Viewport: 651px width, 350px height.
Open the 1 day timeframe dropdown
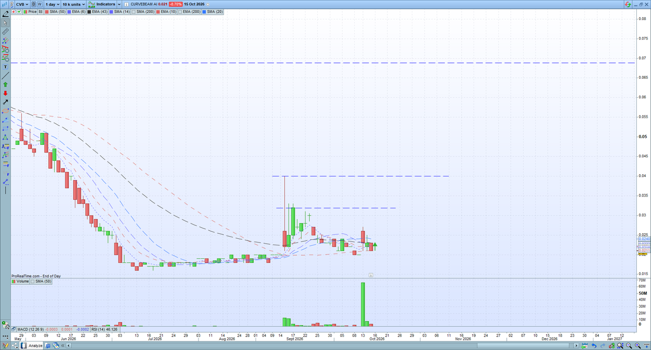point(52,4)
